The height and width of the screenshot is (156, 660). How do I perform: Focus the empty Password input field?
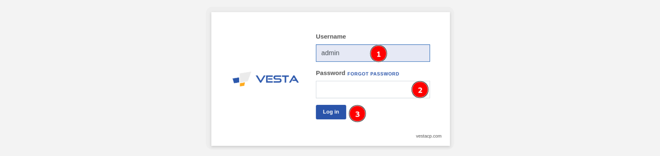pos(373,89)
